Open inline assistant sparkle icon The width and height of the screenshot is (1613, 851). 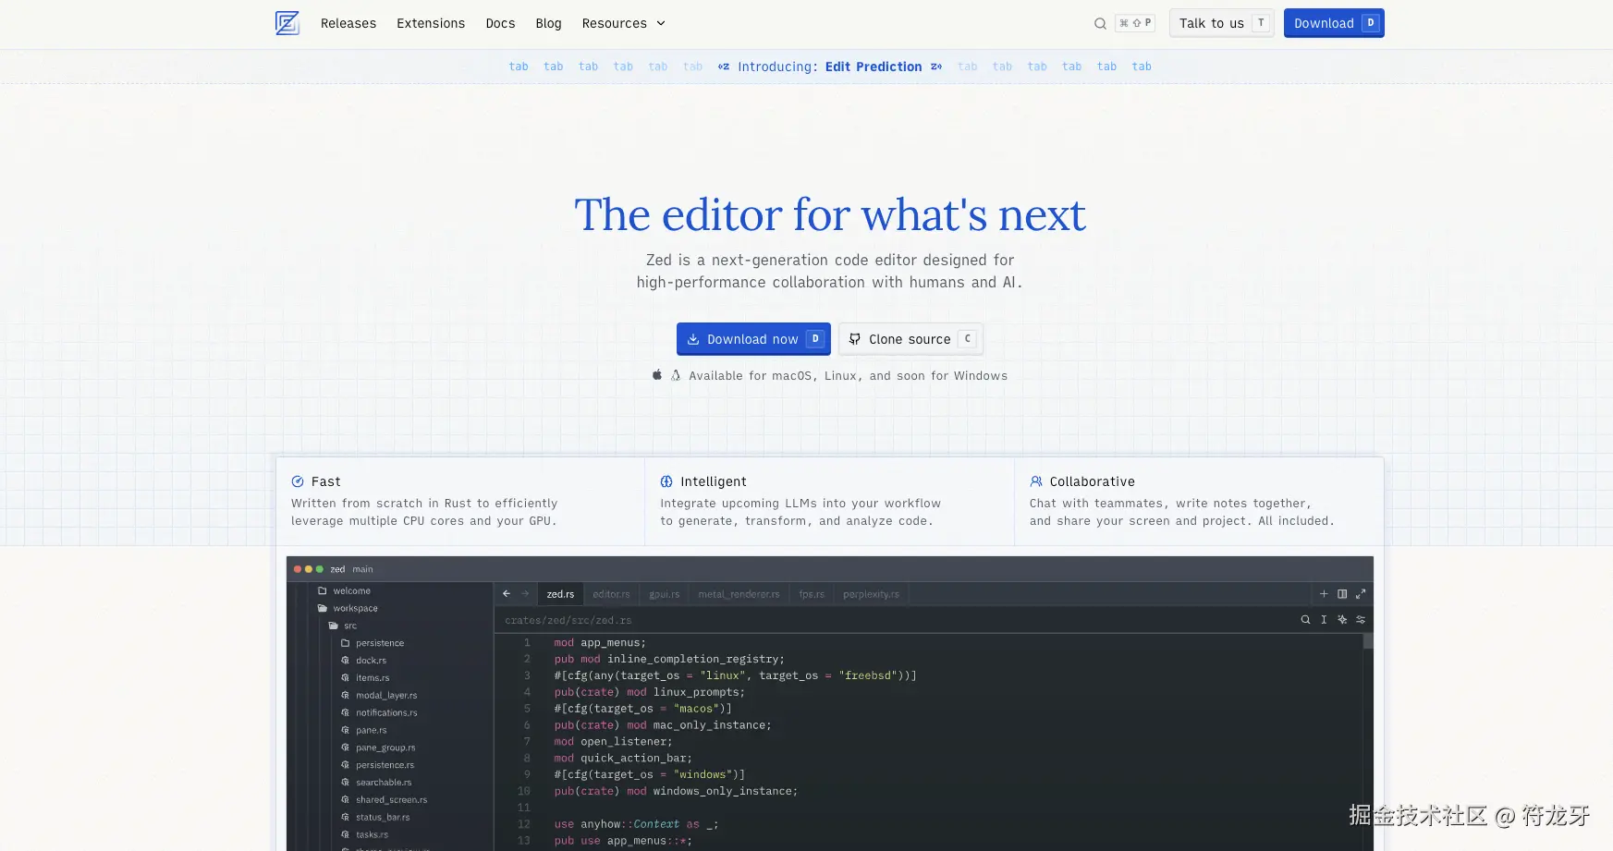pos(1342,620)
